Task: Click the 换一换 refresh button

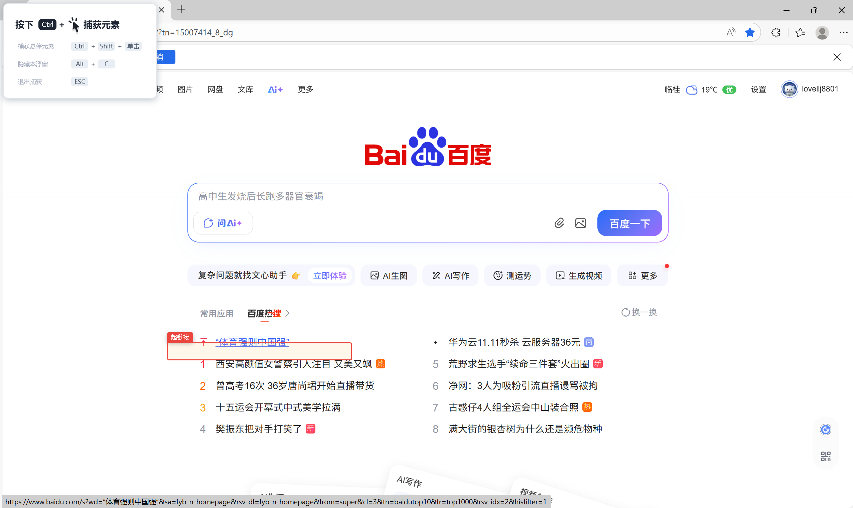Action: pyautogui.click(x=639, y=312)
